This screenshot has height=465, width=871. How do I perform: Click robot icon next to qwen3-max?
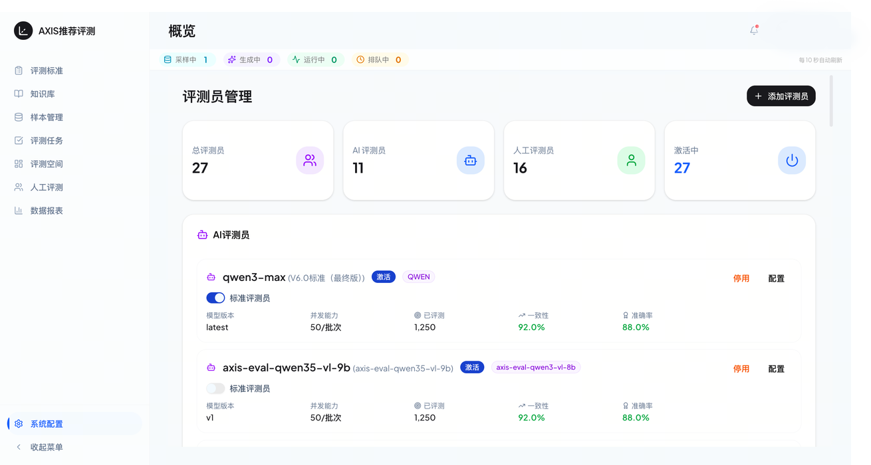211,277
